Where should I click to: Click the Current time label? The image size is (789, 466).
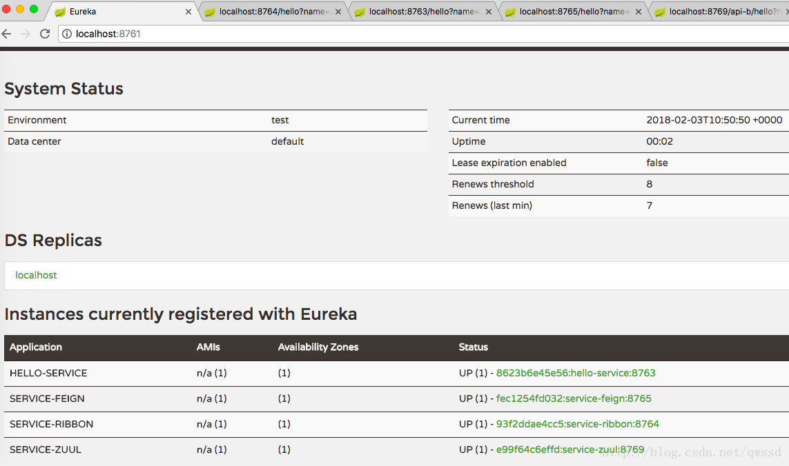coord(480,120)
